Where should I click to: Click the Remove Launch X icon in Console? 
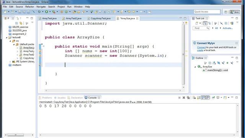point(184,98)
